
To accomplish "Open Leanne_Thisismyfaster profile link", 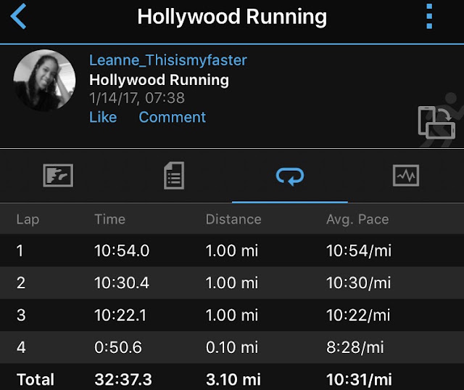I will 167,60.
